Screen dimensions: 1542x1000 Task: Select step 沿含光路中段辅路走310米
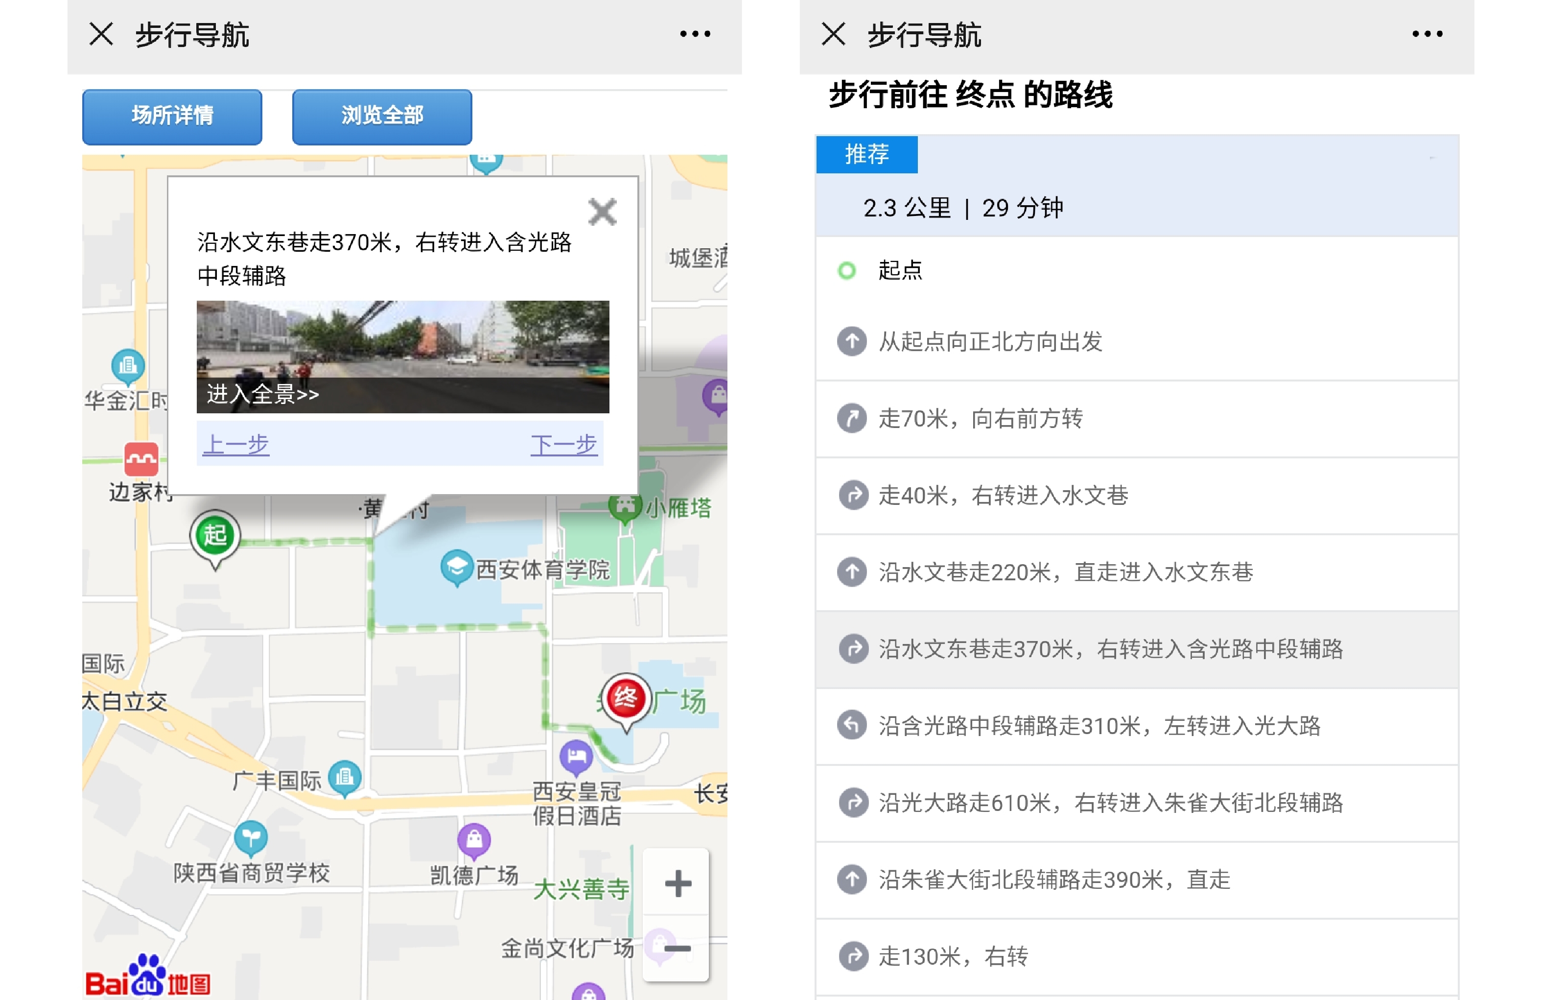[1137, 726]
